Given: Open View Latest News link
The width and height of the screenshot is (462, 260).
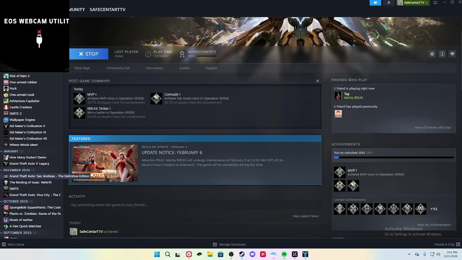Looking at the screenshot, I should coord(306,216).
